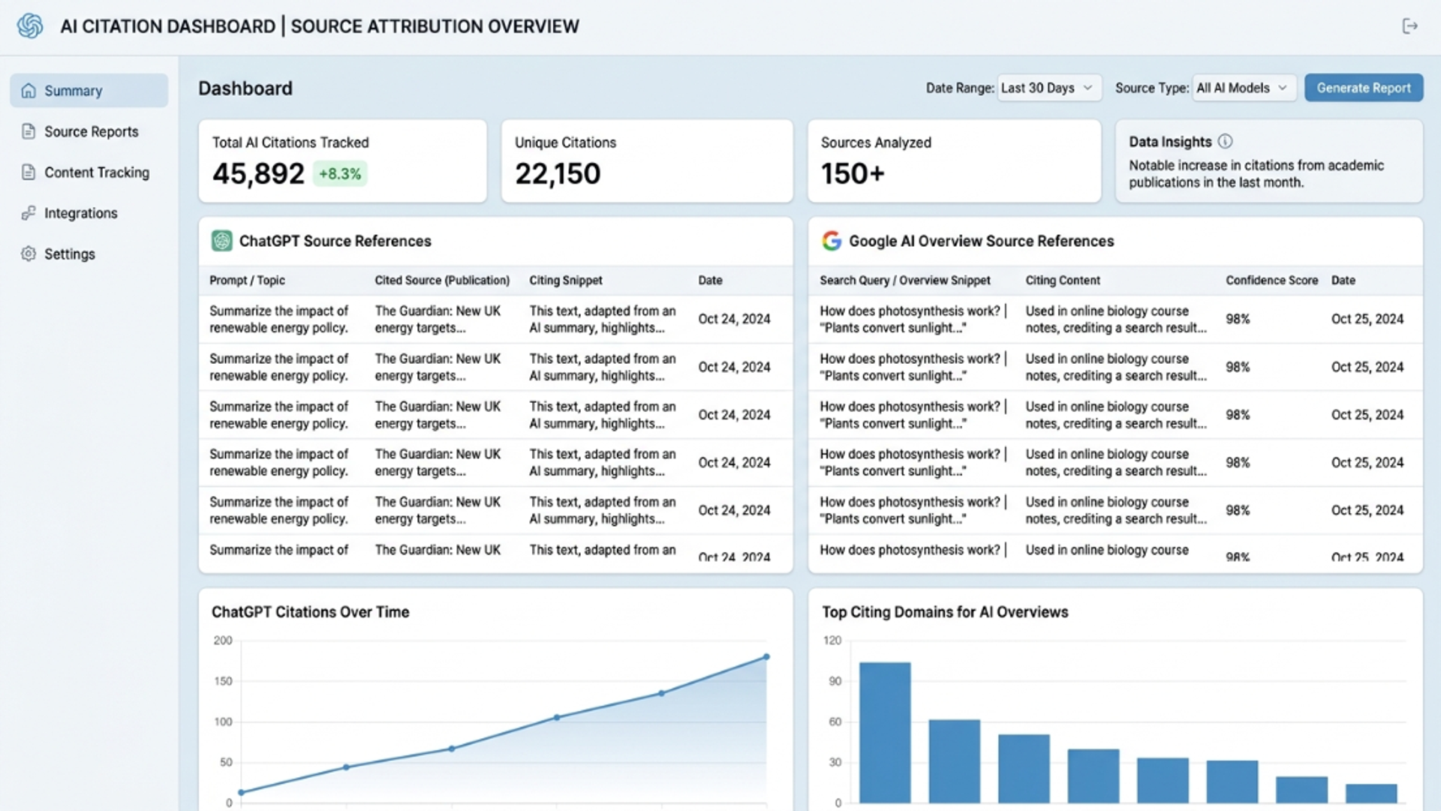Select first row's renewable energy policy prompt
This screenshot has height=811, width=1441.
click(278, 319)
